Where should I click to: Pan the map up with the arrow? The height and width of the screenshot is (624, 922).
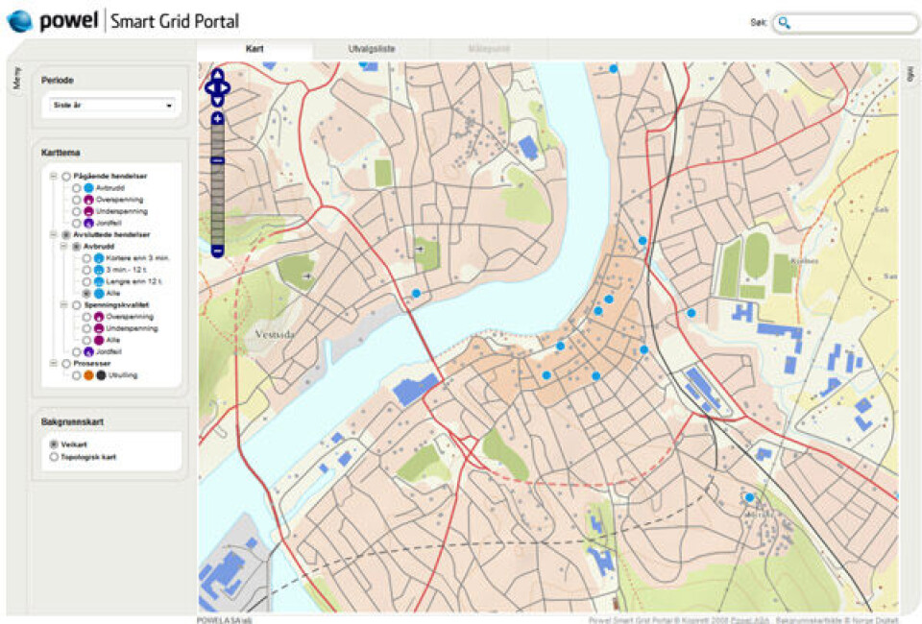pyautogui.click(x=218, y=74)
